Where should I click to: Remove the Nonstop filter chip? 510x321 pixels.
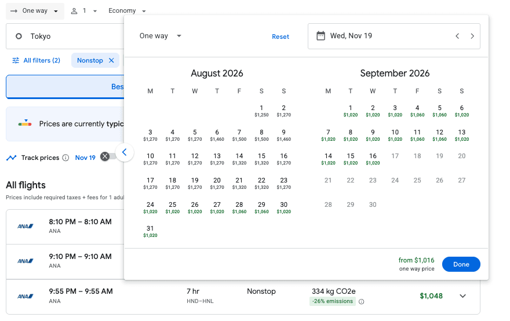click(x=111, y=60)
